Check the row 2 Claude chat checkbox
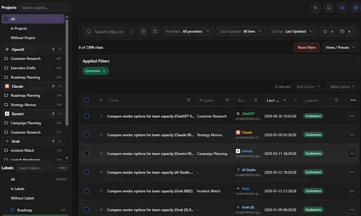Screen dimensions: 361x216 [x=87, y=135]
